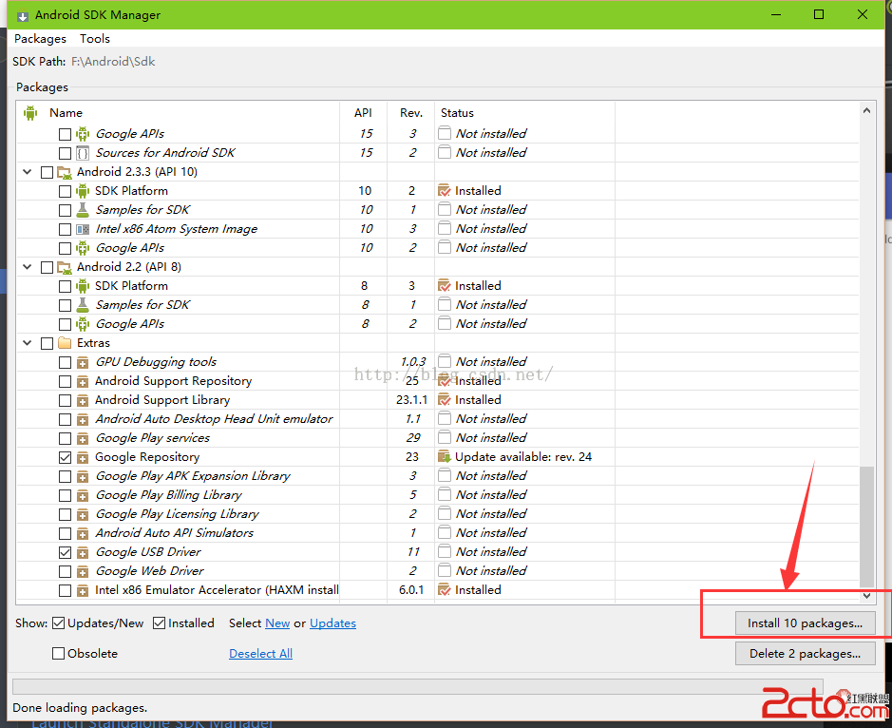Click the Samples for SDK flask icon, API 10
The image size is (892, 728).
tap(83, 209)
